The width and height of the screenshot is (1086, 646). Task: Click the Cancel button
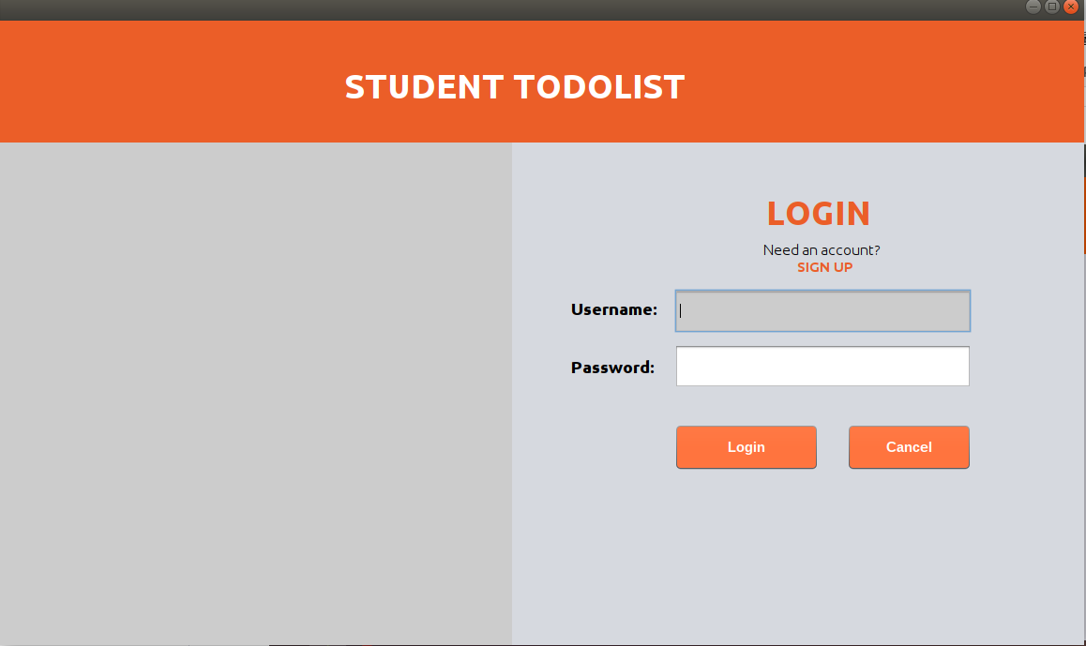908,447
